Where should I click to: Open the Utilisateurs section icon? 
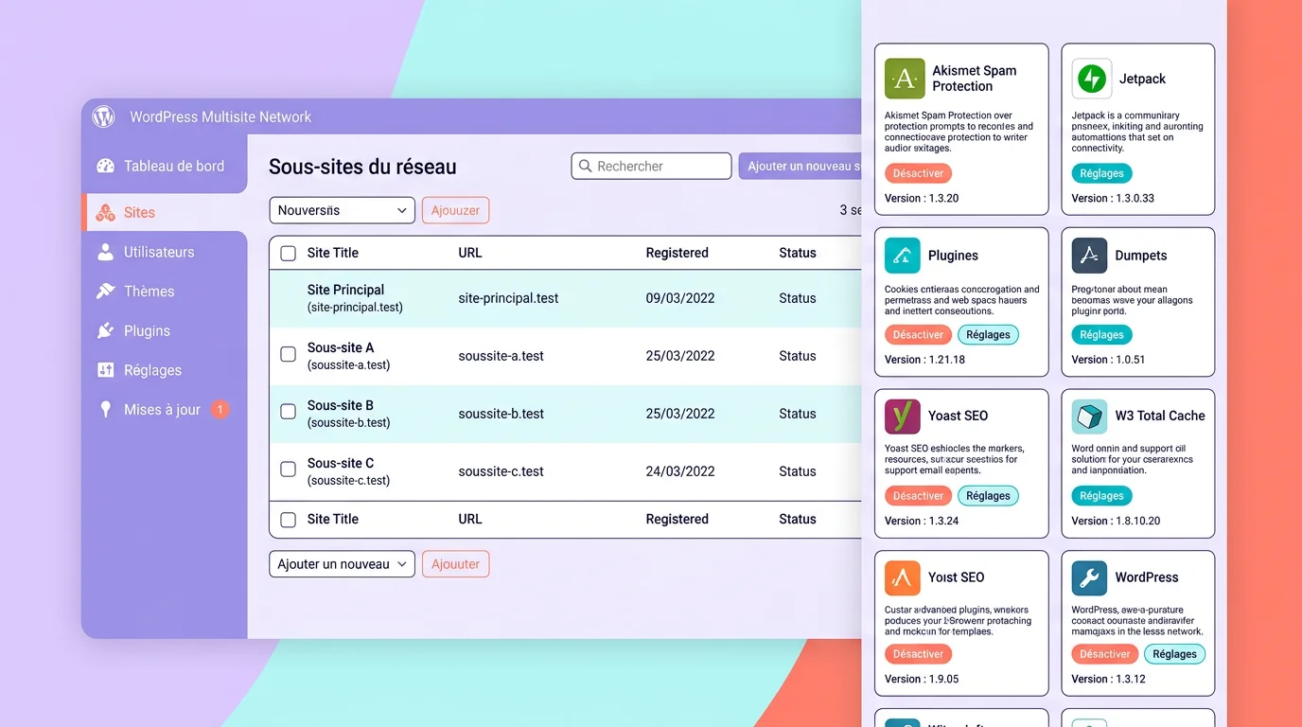pos(106,251)
